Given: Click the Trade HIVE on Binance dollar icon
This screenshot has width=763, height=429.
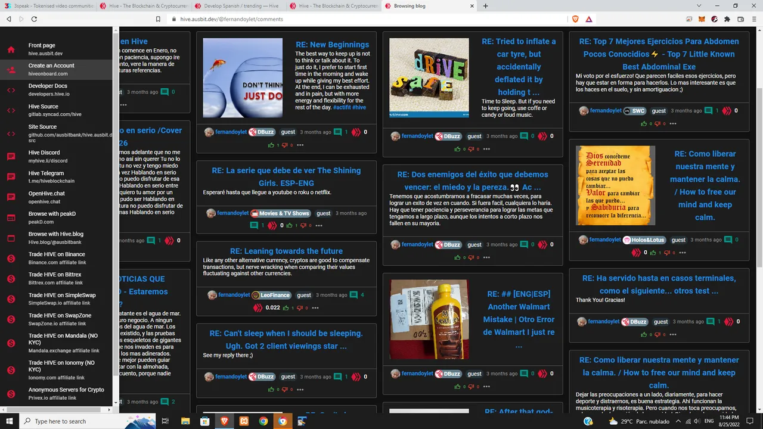Looking at the screenshot, I should tap(11, 258).
